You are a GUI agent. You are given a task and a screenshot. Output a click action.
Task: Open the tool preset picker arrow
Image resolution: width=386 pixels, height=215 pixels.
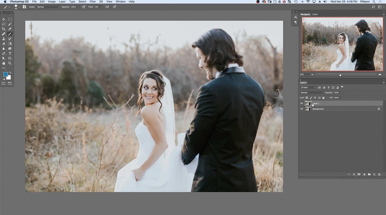(9, 7)
